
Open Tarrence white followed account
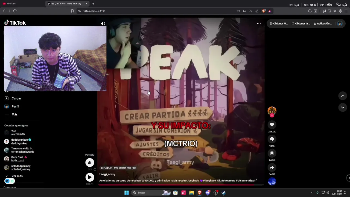point(19,150)
